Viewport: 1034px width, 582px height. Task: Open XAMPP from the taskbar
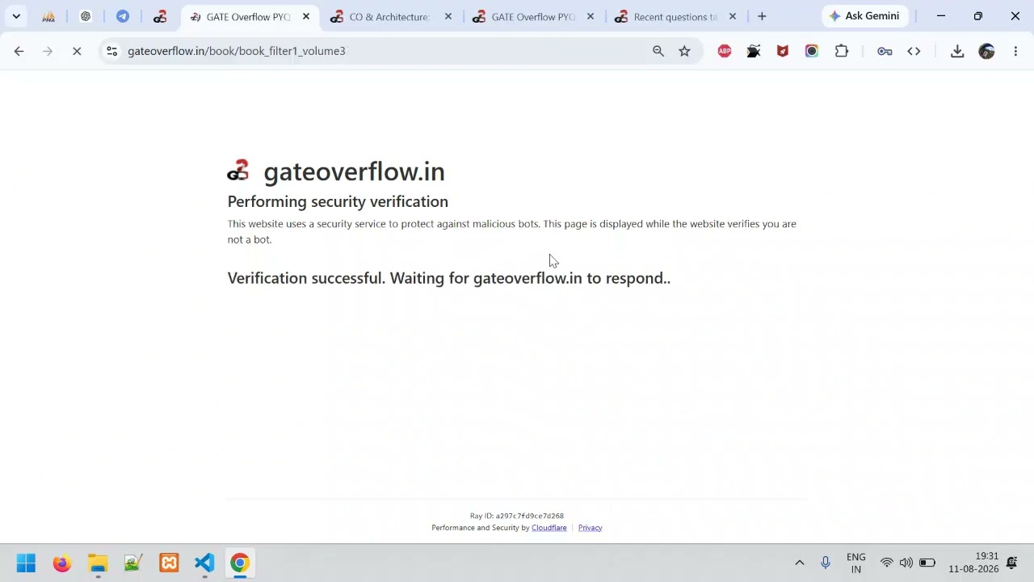(x=169, y=563)
